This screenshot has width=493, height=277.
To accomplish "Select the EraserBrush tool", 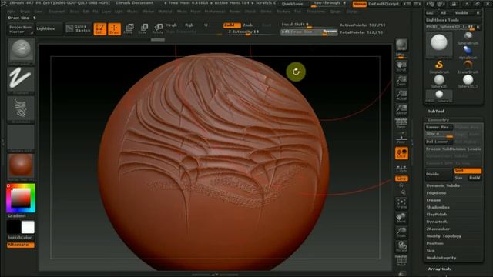I will [x=468, y=67].
